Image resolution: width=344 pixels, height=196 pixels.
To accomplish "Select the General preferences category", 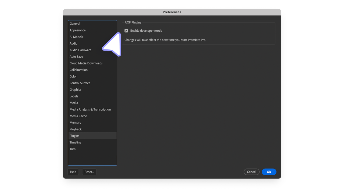I will (75, 24).
